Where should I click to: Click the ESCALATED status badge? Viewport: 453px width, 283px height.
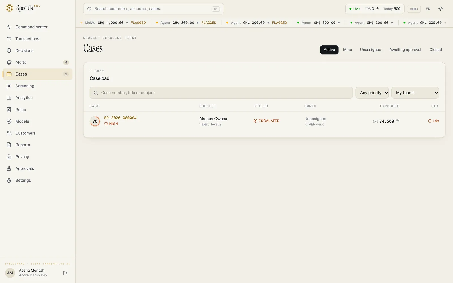(267, 121)
